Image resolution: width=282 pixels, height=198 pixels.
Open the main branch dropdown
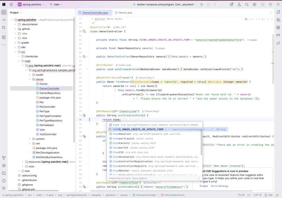(x=57, y=4)
